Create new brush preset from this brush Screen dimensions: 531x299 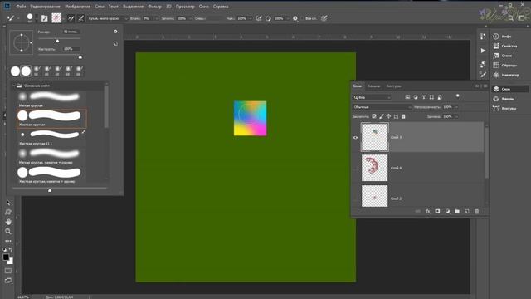click(x=116, y=43)
